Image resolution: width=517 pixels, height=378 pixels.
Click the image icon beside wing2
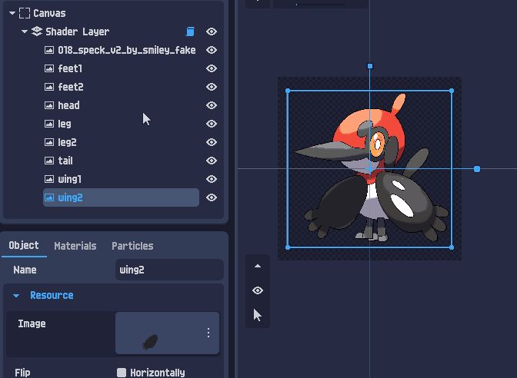tap(49, 197)
